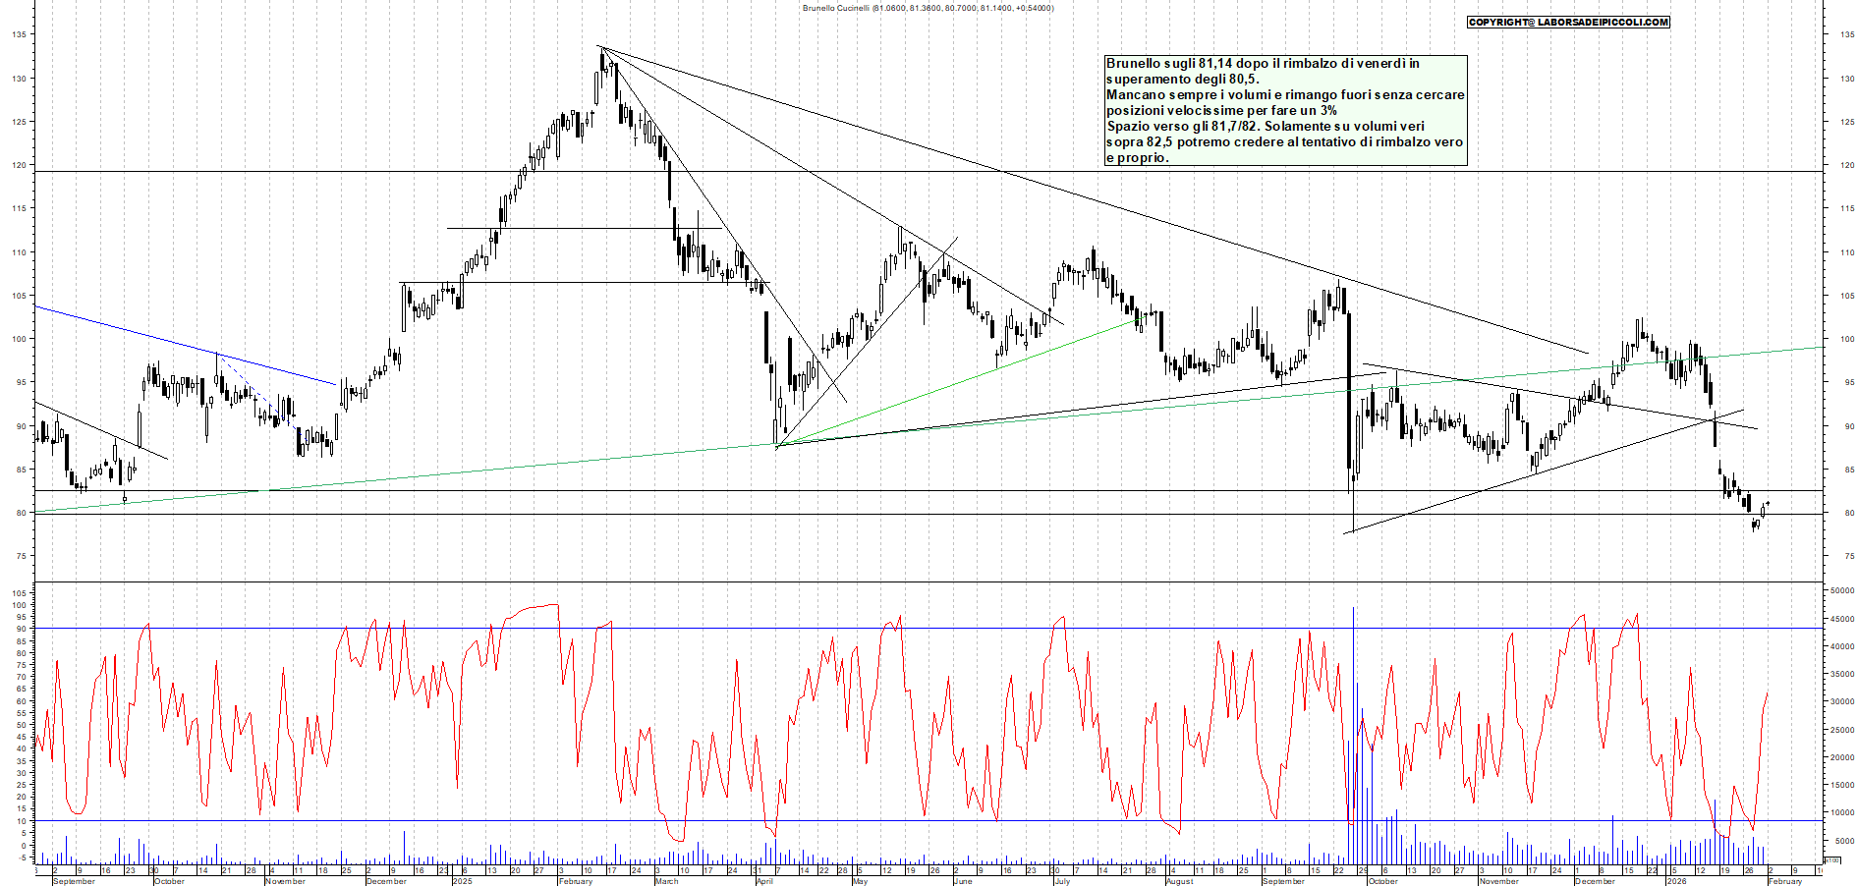1857x886 pixels.
Task: Click the August month label
Action: point(1179,881)
